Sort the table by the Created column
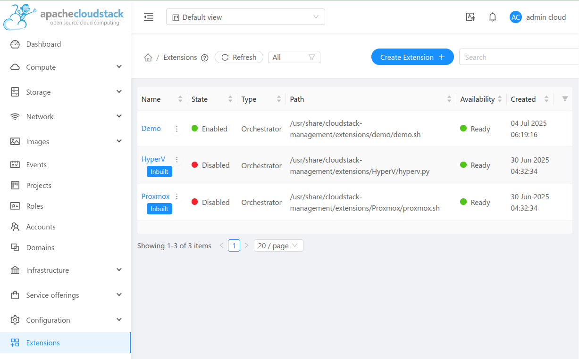This screenshot has height=359, width=579. (546, 99)
